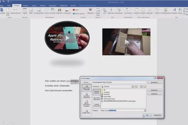Click the Link ribbon icon
The height and width of the screenshot is (125, 188).
click(104, 11)
